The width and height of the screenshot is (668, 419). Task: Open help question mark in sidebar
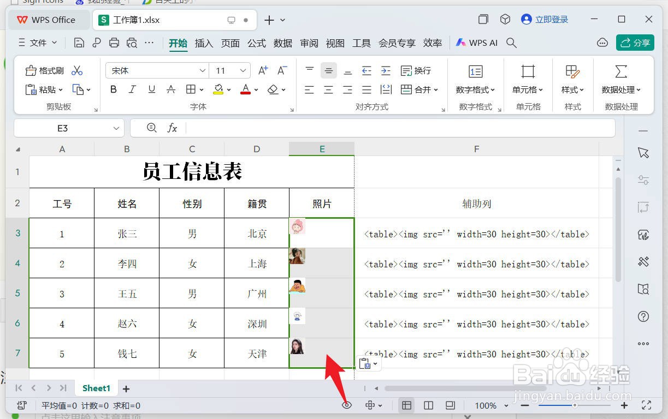[x=643, y=316]
